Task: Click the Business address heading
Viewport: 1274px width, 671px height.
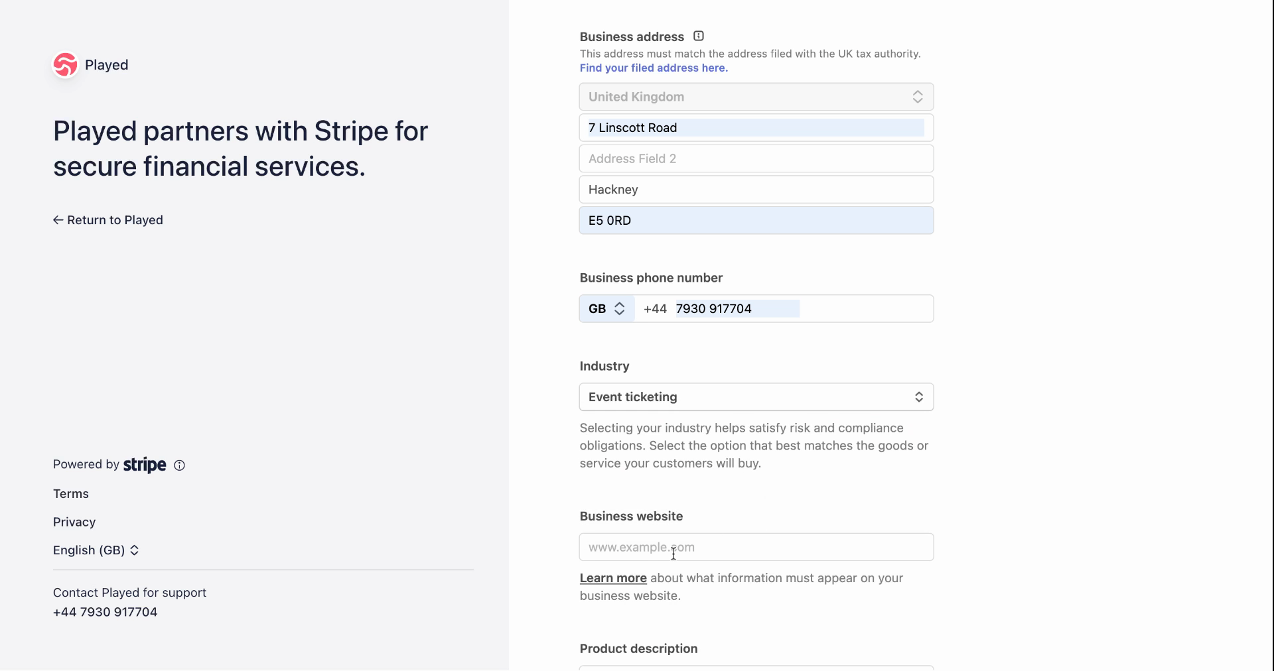Action: (x=632, y=37)
